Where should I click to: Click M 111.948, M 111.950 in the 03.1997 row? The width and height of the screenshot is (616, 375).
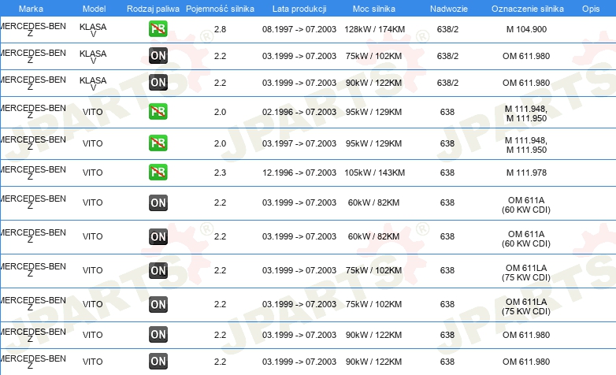click(526, 145)
